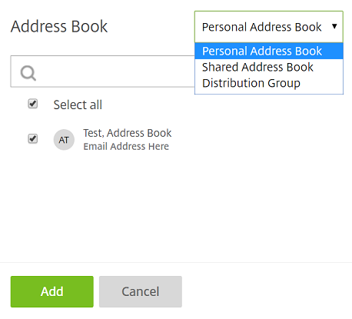This screenshot has height=319, width=352.
Task: Select the contact name Test, Address Book
Action: click(x=128, y=133)
